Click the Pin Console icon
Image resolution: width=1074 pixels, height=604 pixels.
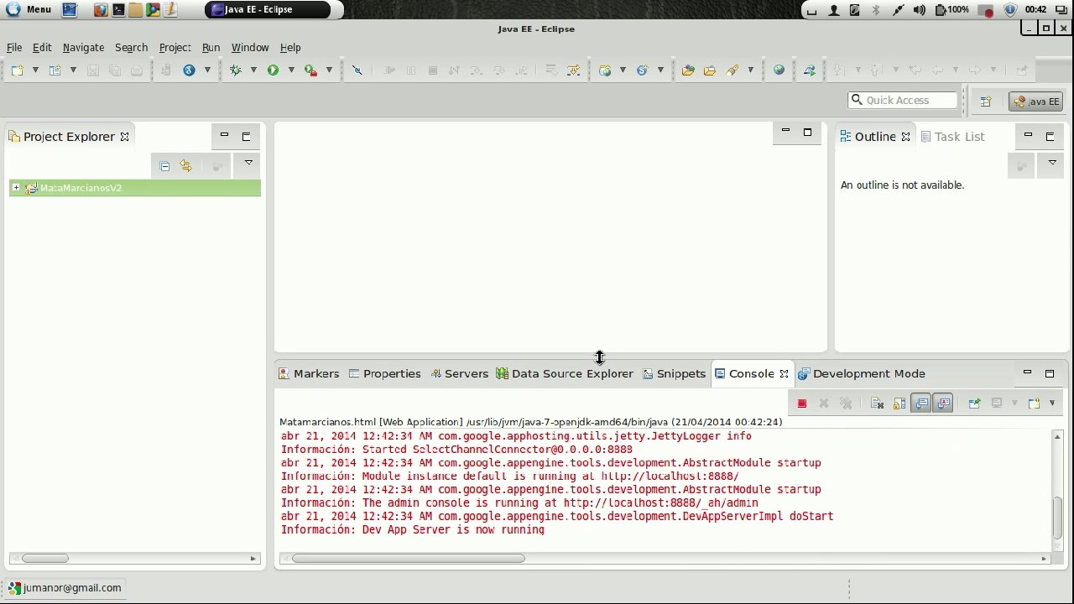tap(974, 404)
